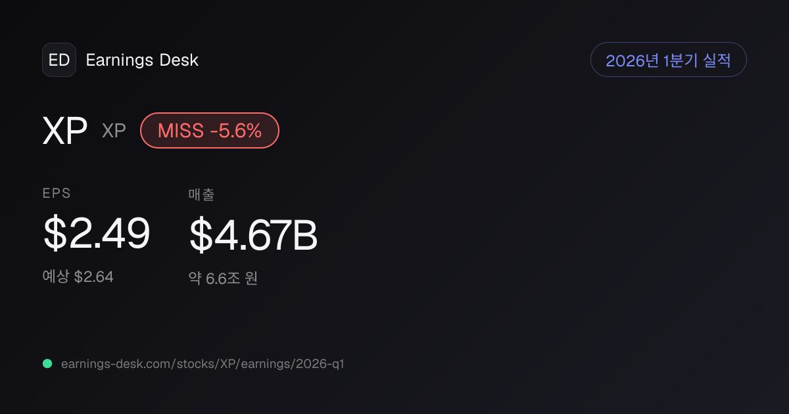The height and width of the screenshot is (414, 789).
Task: Click the 매출 revenue label
Action: pyautogui.click(x=201, y=194)
